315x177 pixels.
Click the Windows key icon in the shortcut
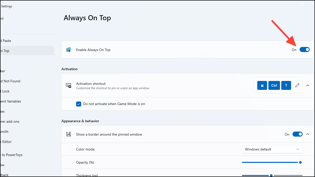tap(262, 85)
